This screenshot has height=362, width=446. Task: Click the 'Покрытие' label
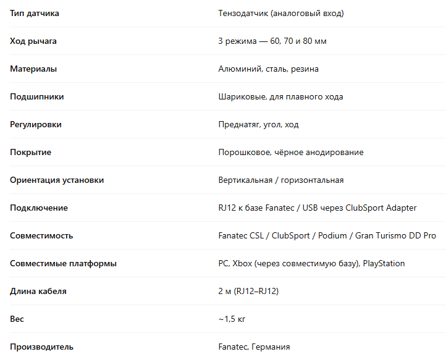click(x=31, y=152)
